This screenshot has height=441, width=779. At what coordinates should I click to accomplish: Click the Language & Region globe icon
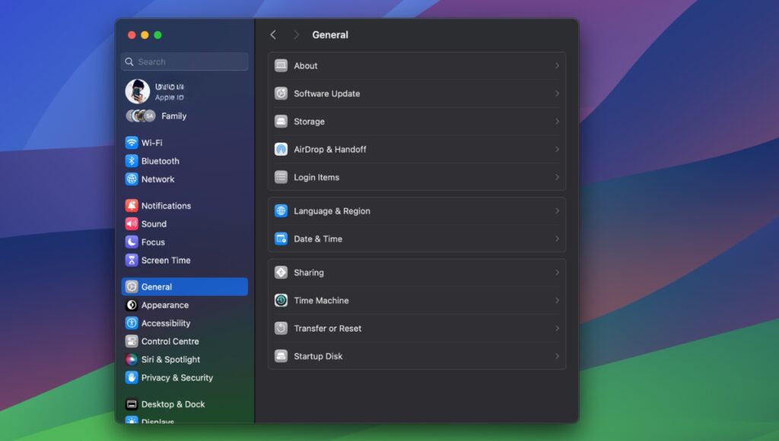coord(281,211)
